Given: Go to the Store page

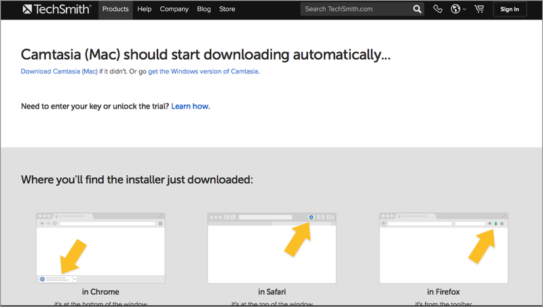Looking at the screenshot, I should point(227,10).
